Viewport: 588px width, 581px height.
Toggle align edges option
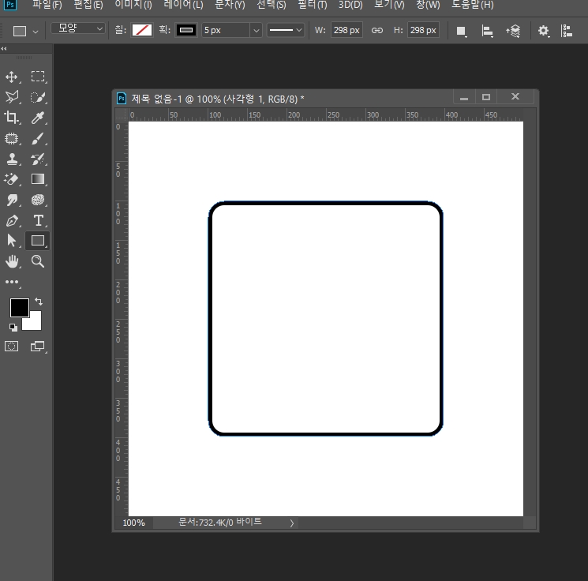567,31
